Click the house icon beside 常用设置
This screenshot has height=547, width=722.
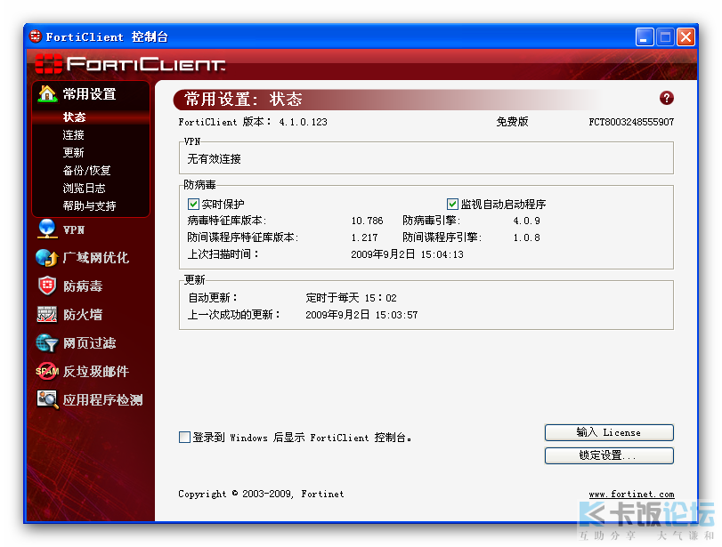[x=47, y=94]
